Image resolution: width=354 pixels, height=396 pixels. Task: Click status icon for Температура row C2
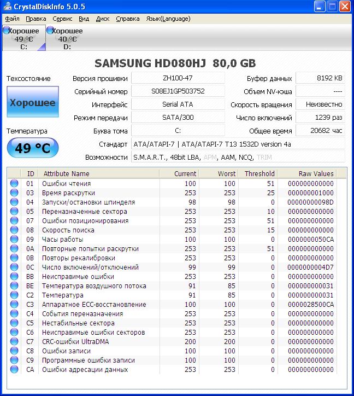tap(14, 295)
